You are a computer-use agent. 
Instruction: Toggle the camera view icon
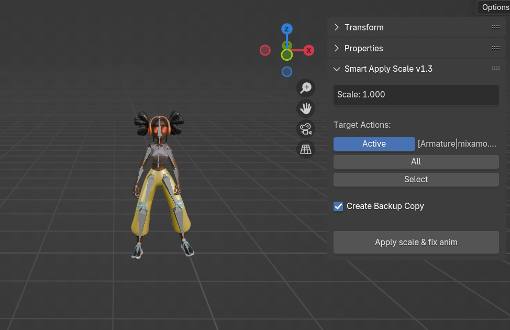[x=306, y=129]
